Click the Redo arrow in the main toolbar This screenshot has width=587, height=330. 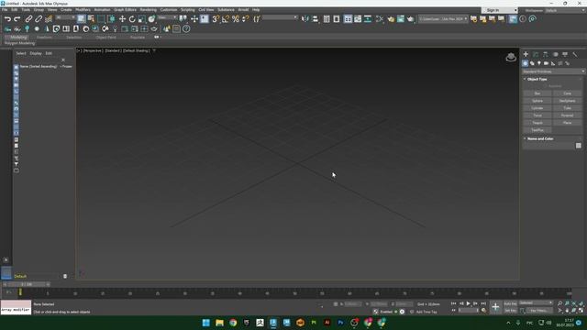click(x=17, y=18)
